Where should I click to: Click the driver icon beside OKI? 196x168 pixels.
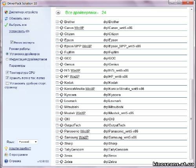(62, 119)
